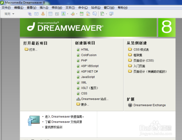Open the 常用 insert bar category dropdown
Viewport: 182px width, 140px height.
click(9, 14)
